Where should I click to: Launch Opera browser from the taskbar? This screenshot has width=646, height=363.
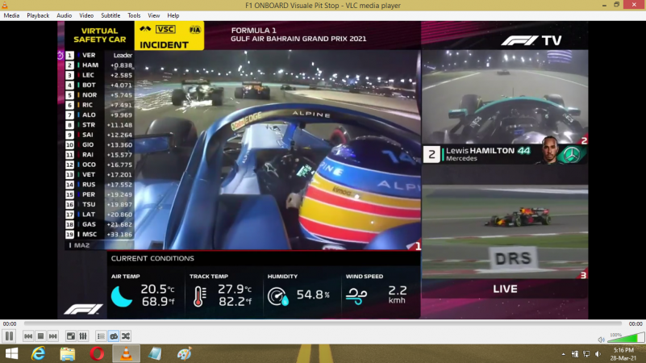click(97, 353)
